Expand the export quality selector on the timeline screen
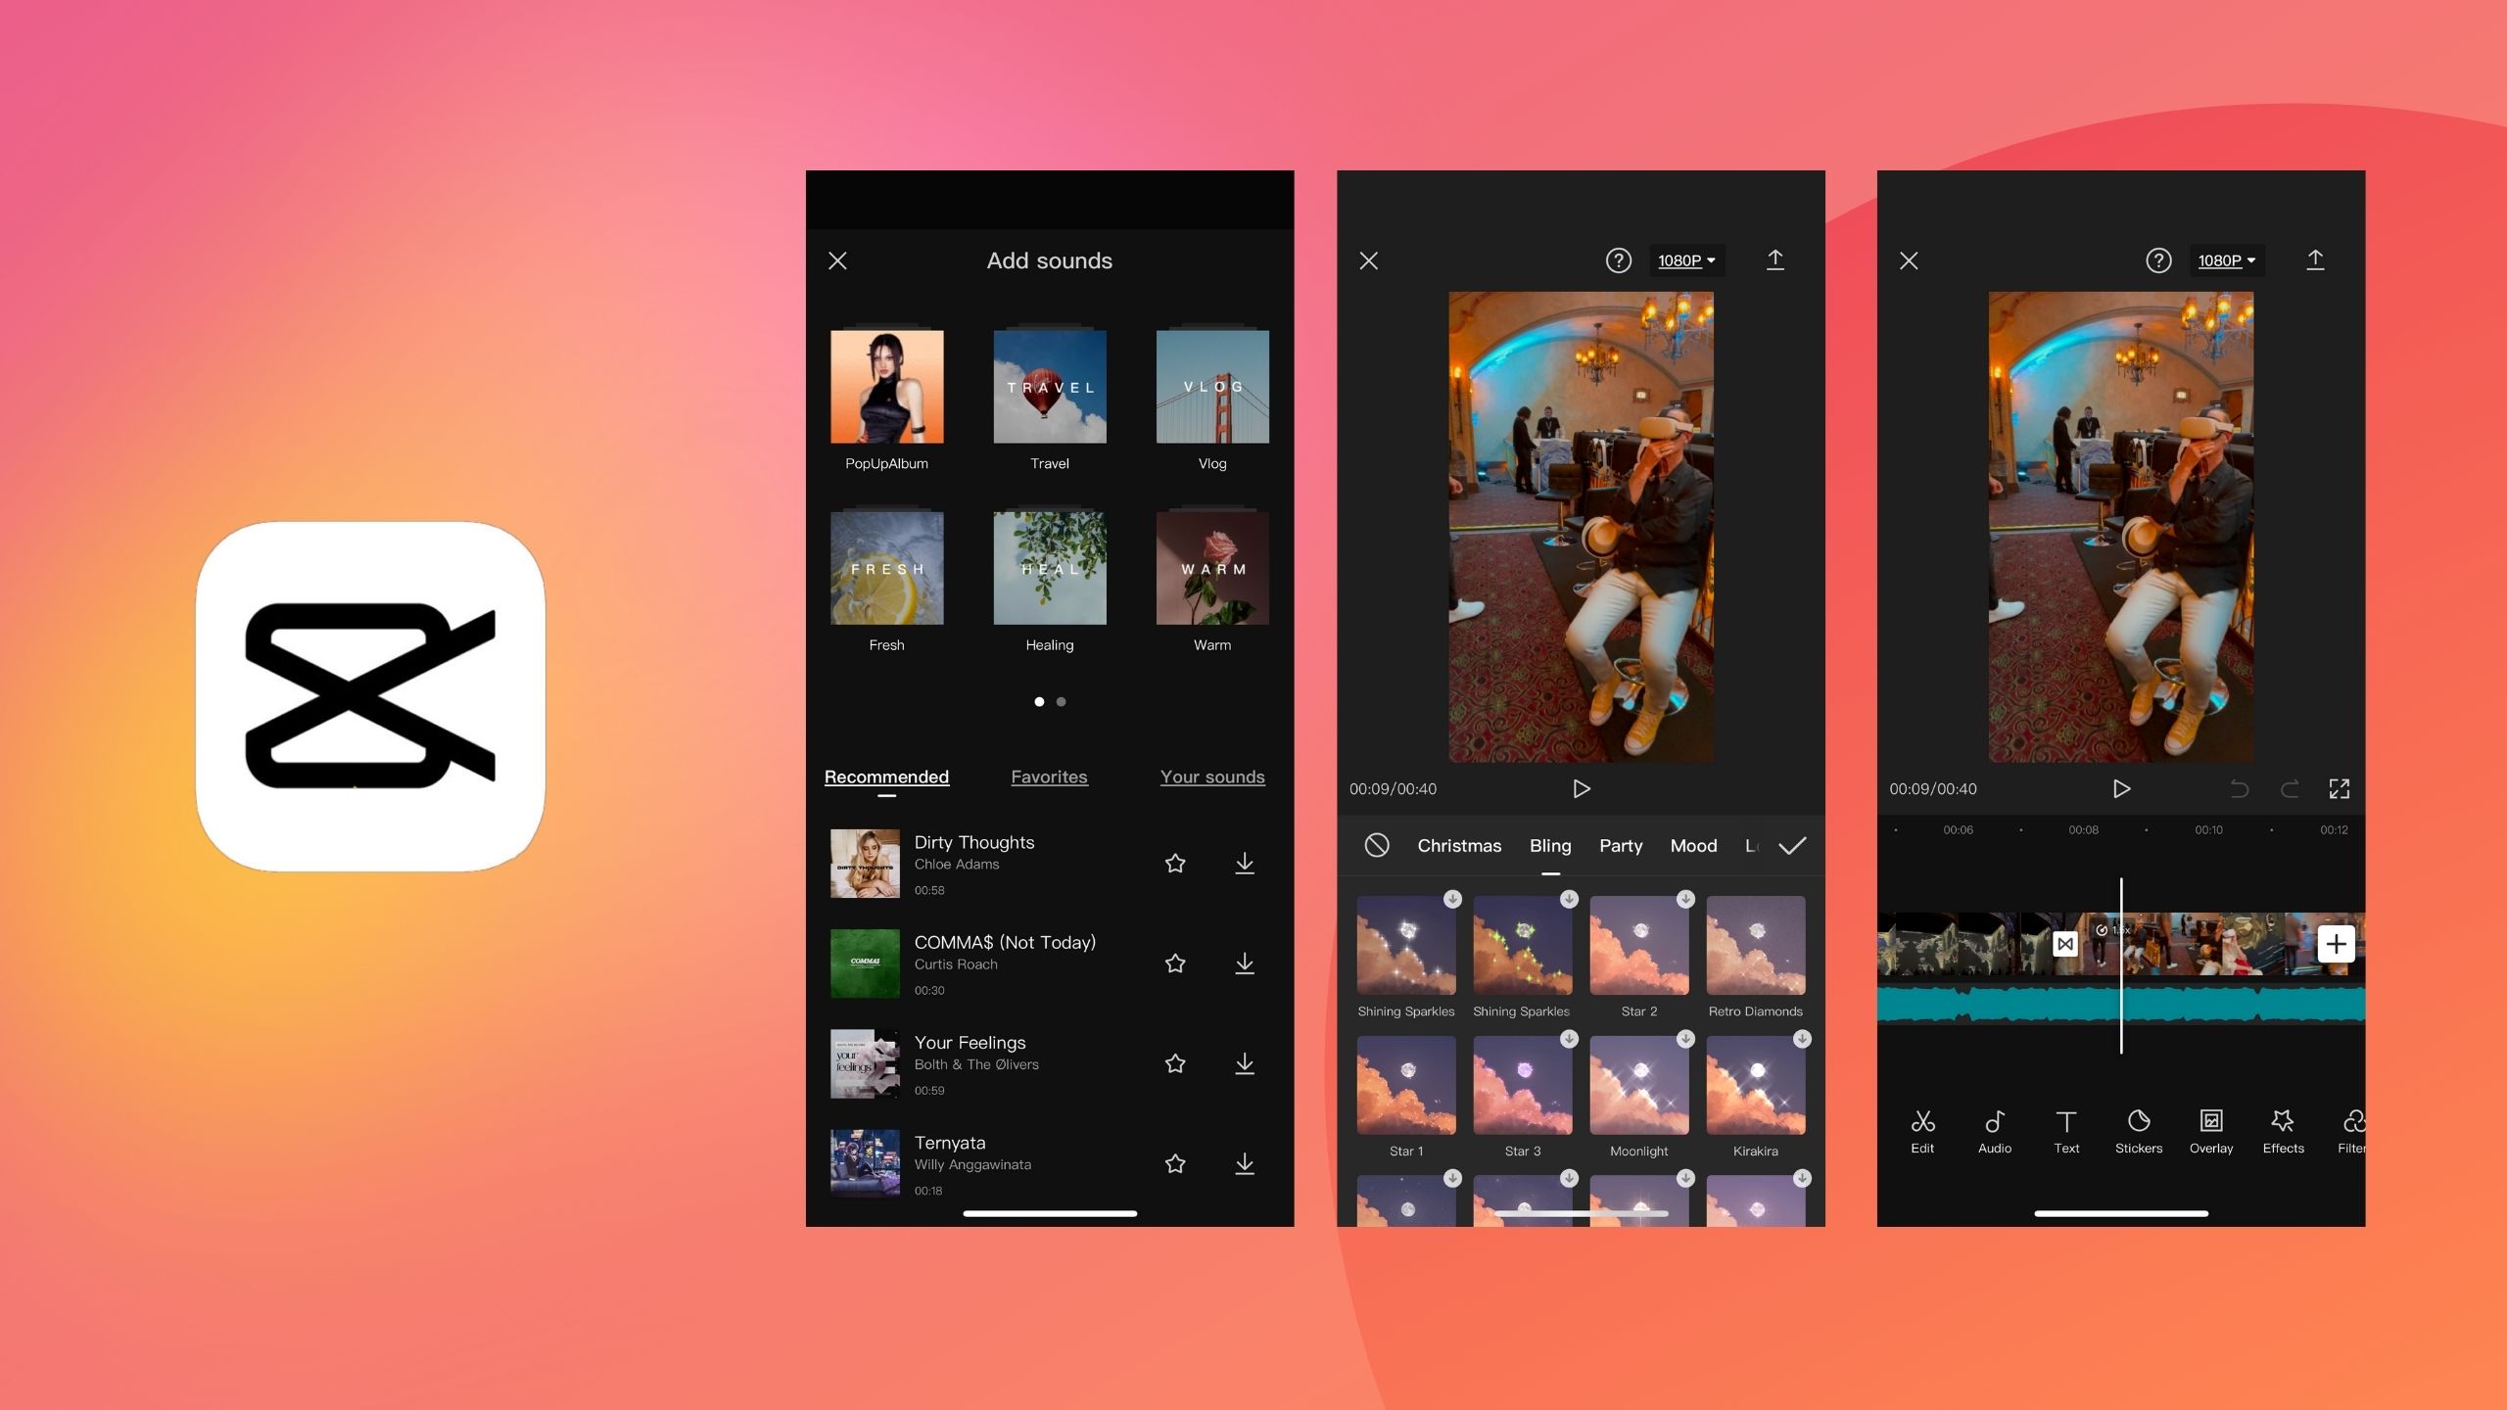2507x1410 pixels. [2226, 259]
